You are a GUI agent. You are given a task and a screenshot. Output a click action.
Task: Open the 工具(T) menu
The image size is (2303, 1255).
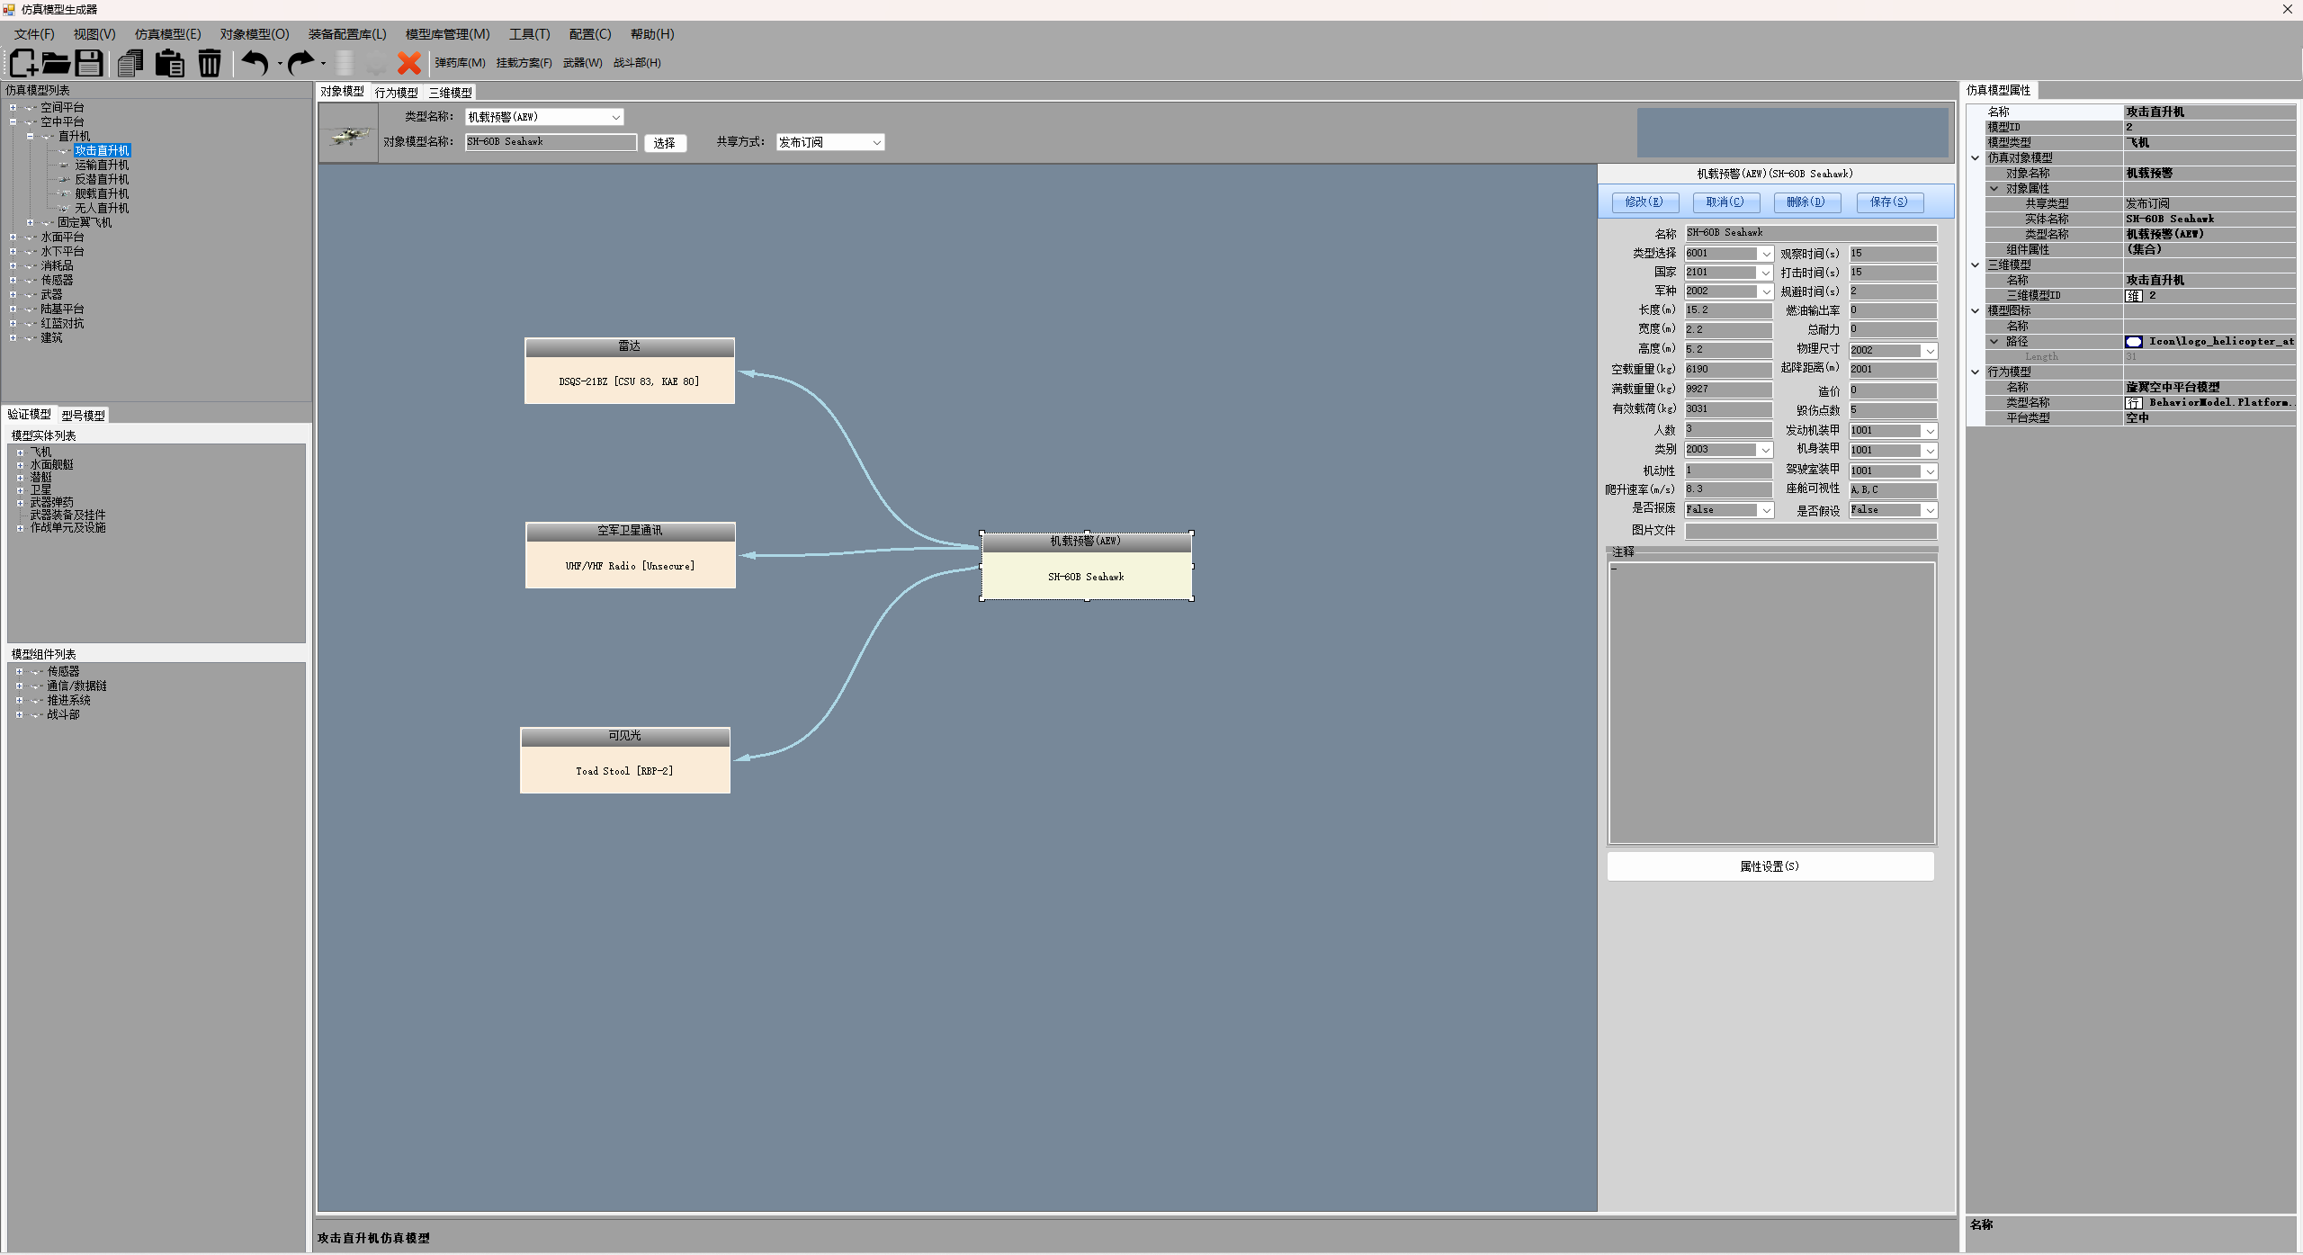pyautogui.click(x=529, y=34)
